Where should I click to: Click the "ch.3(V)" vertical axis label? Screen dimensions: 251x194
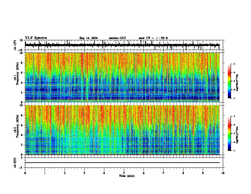[15, 163]
